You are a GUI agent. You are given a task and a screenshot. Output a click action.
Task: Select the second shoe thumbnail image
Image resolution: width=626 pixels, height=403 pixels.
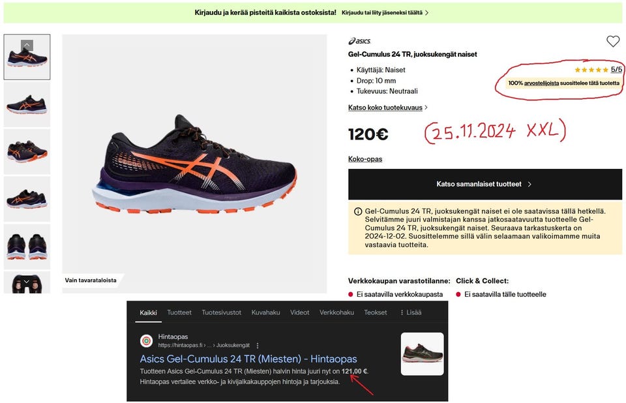pyautogui.click(x=27, y=104)
